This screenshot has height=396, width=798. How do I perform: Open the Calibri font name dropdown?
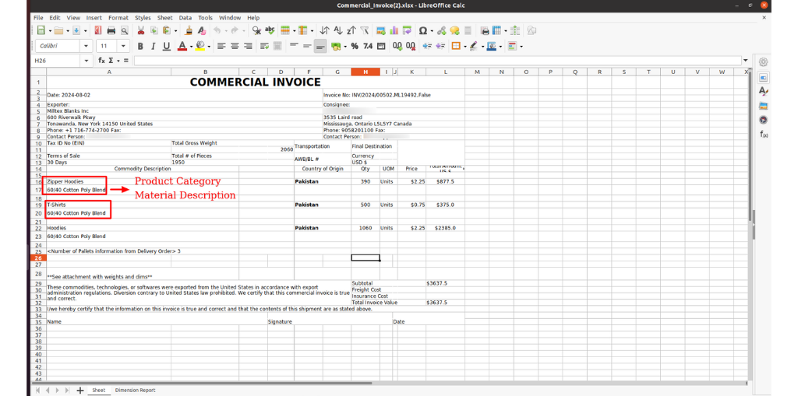coord(87,47)
